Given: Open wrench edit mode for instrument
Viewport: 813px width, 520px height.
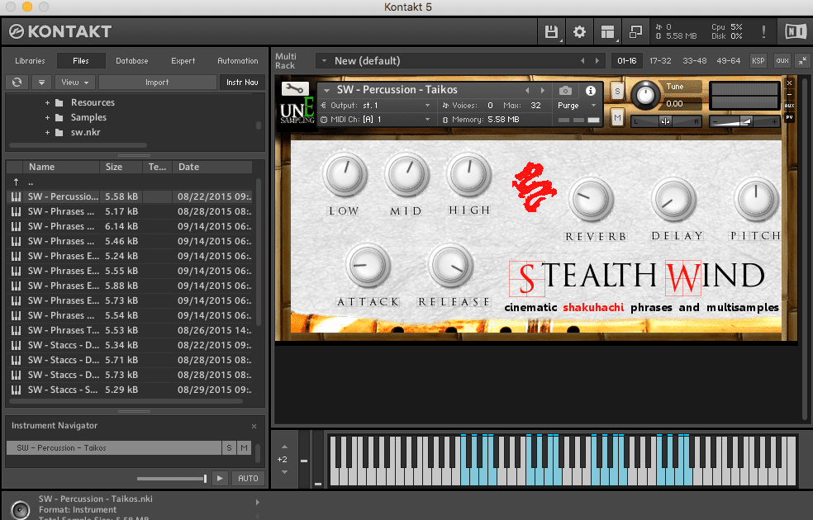Looking at the screenshot, I should coord(295,88).
